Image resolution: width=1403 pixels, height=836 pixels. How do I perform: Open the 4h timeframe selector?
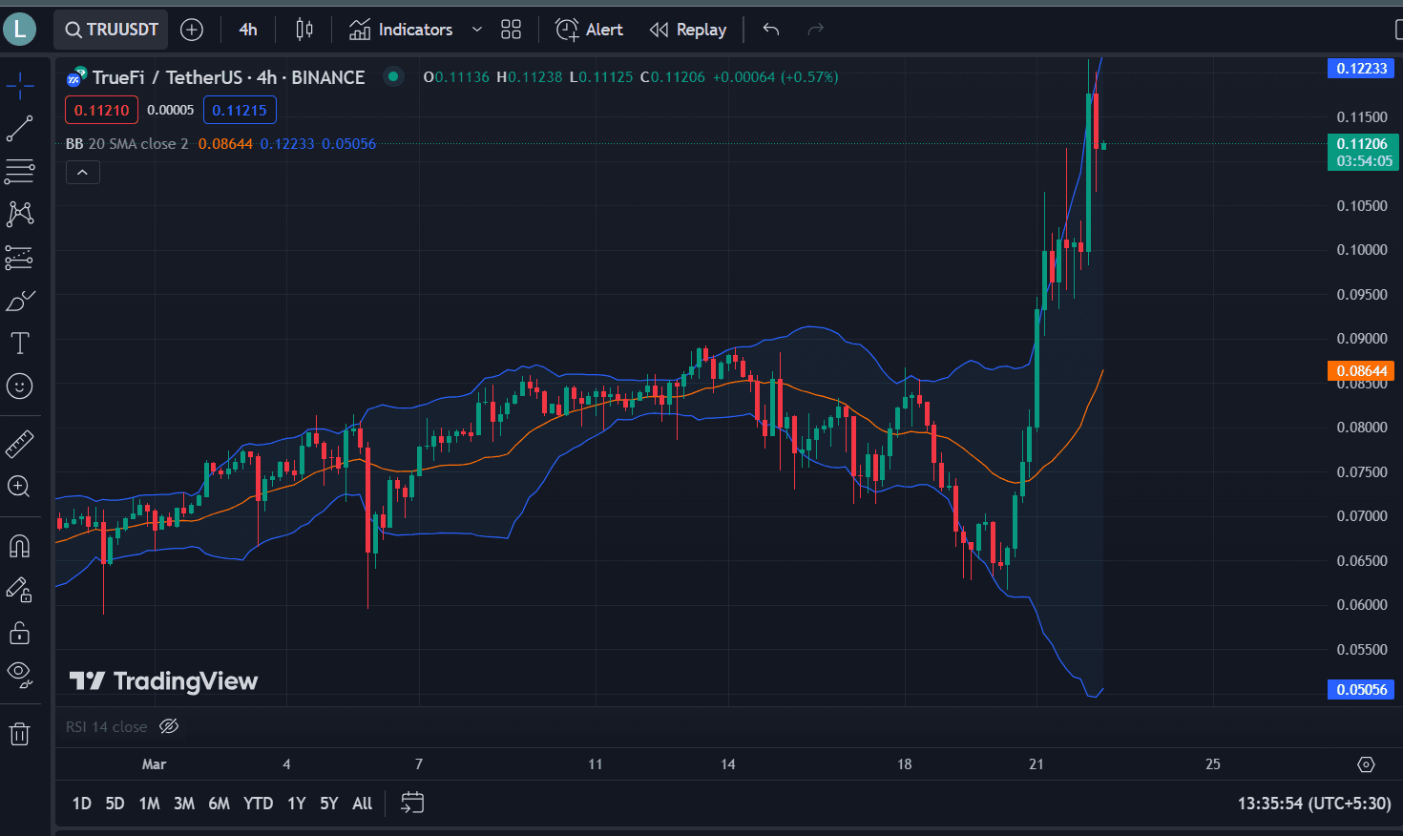247,30
